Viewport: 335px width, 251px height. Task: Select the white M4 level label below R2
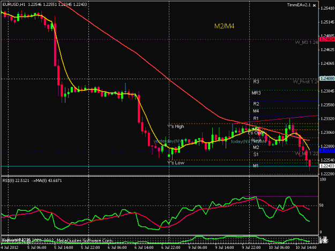[x=256, y=111]
